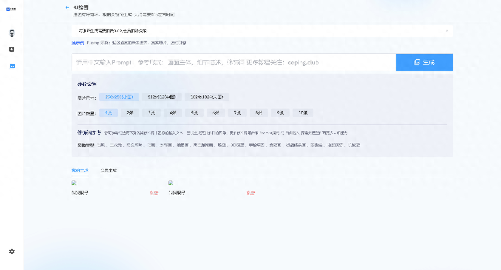Click 古风 style keyword
Image resolution: width=501 pixels, height=270 pixels.
tap(101, 145)
